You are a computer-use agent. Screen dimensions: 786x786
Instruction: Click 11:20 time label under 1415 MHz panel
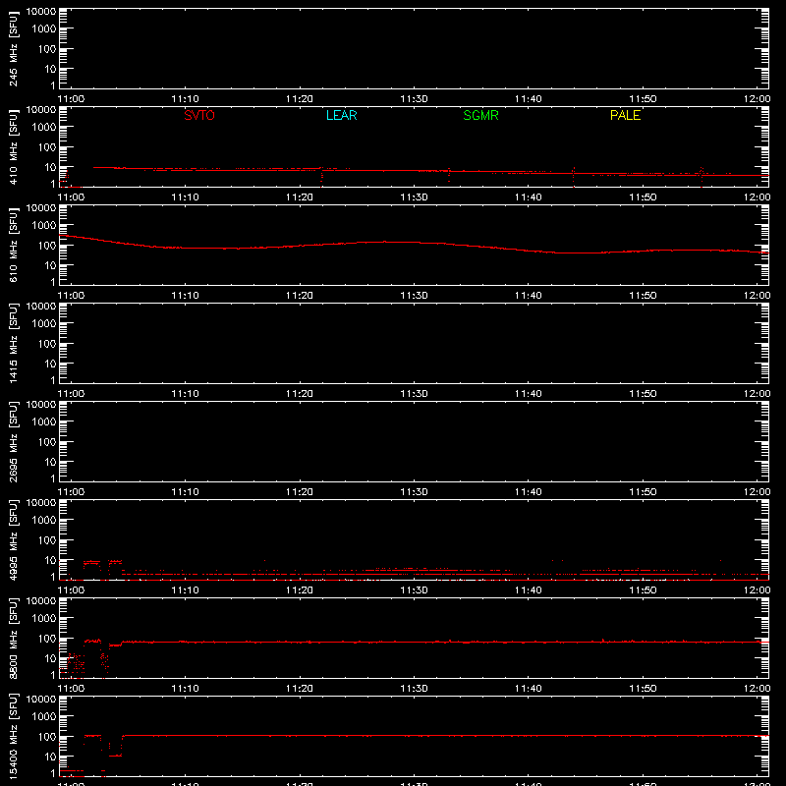pyautogui.click(x=300, y=394)
